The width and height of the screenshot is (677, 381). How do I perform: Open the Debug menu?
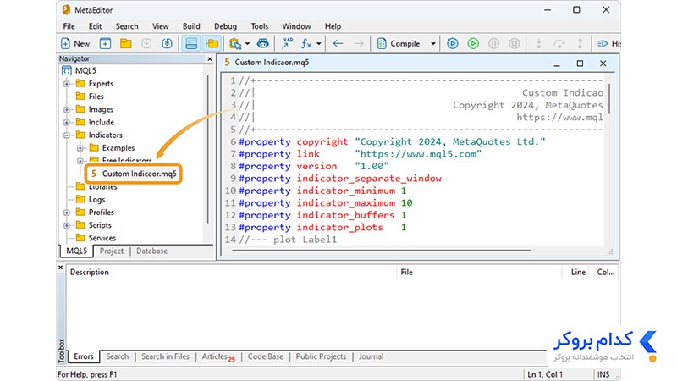(x=225, y=26)
